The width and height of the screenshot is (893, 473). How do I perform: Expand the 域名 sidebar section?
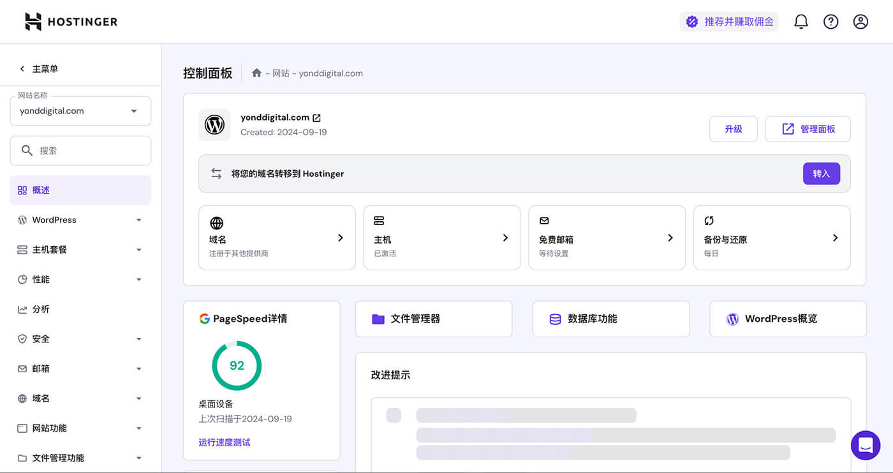[138, 398]
